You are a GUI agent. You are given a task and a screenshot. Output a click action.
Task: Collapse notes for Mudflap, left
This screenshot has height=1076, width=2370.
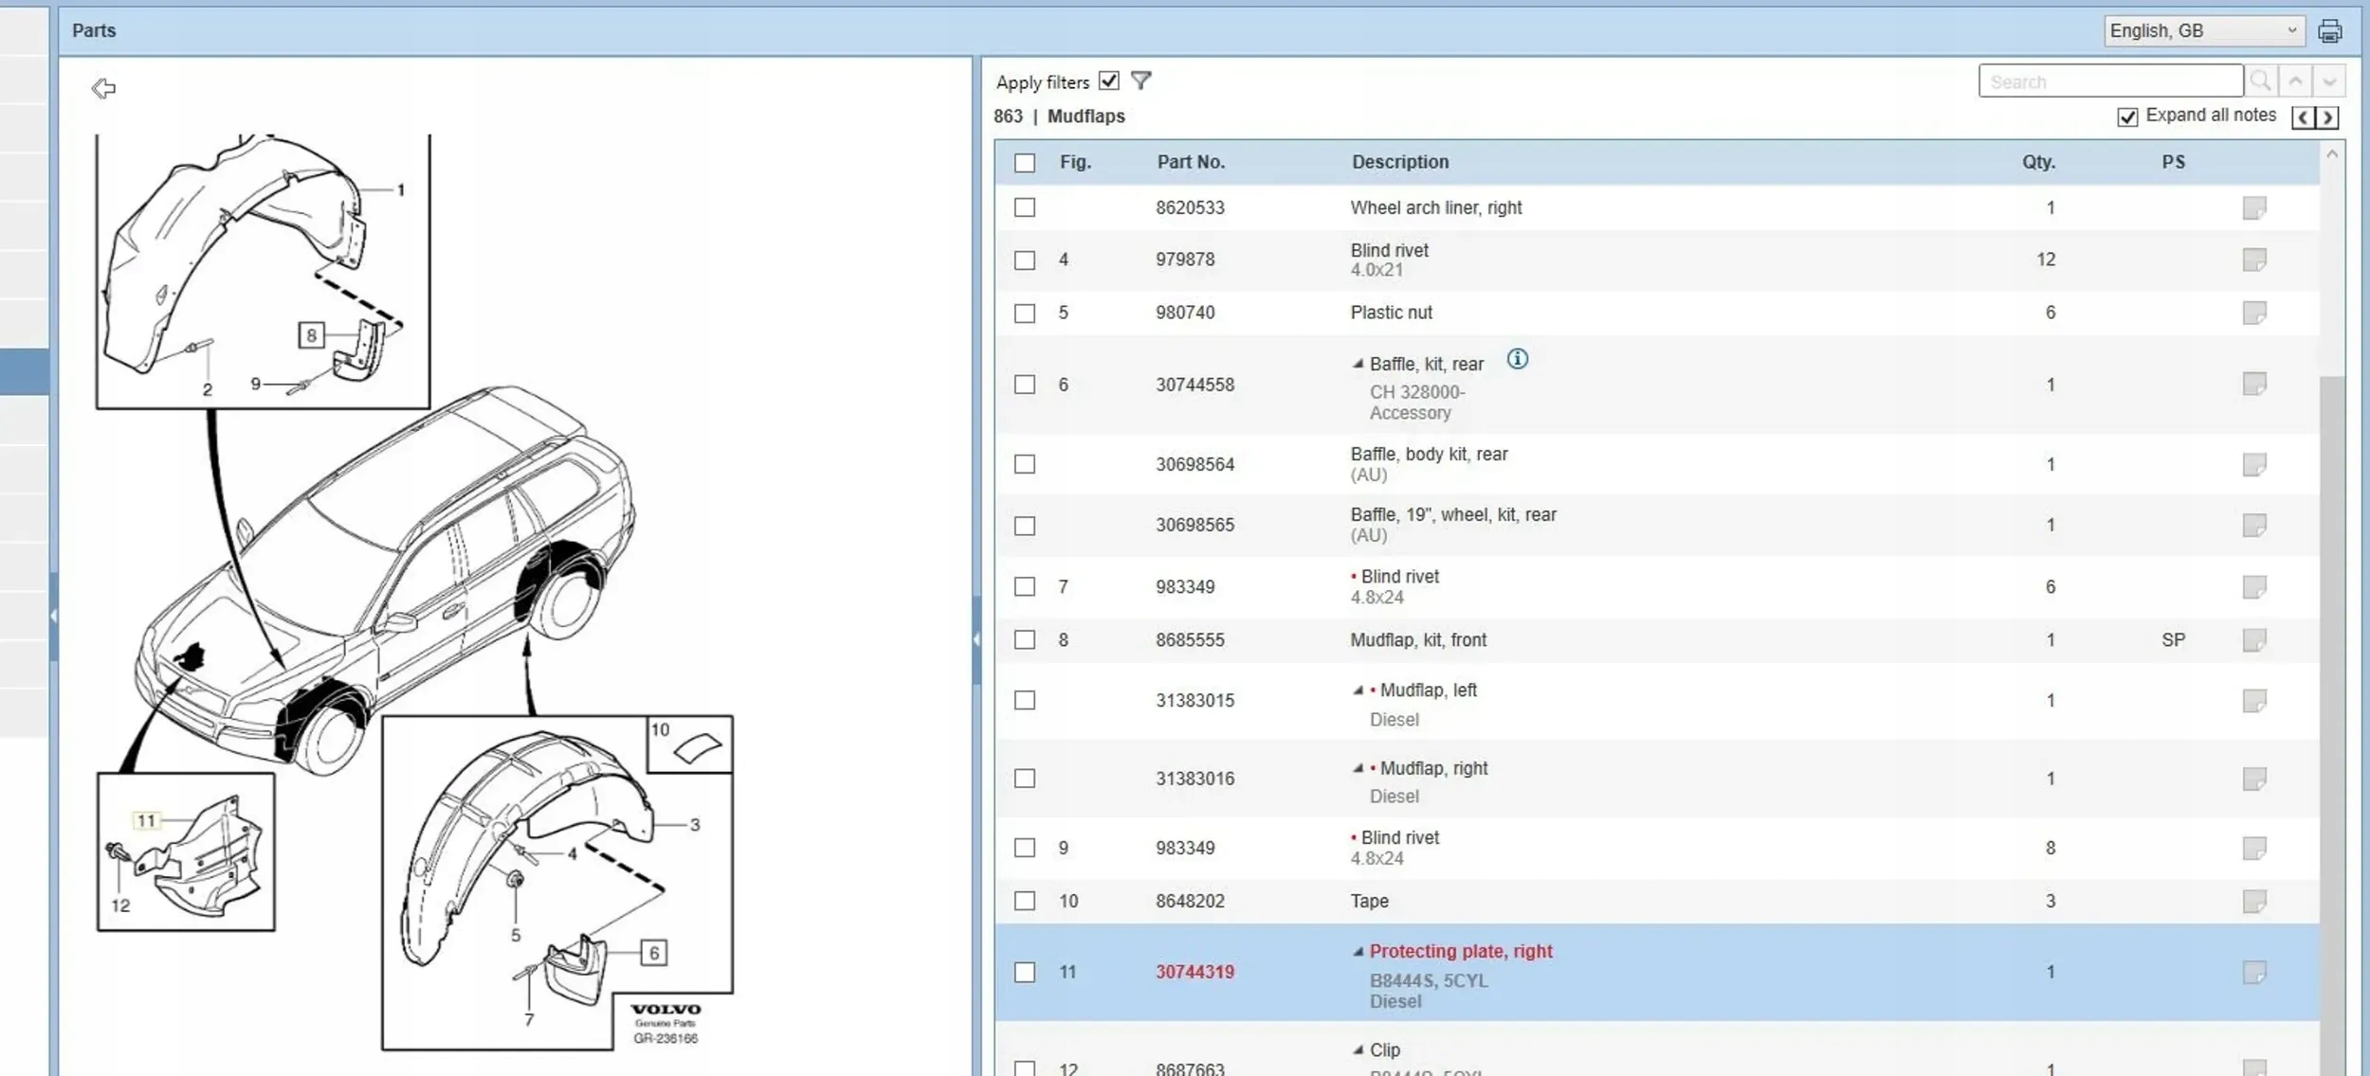[1358, 690]
